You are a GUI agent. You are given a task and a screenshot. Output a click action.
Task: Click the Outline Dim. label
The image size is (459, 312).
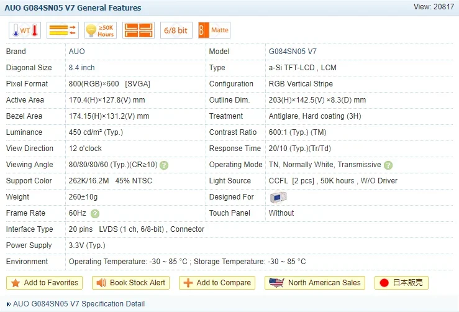point(230,100)
